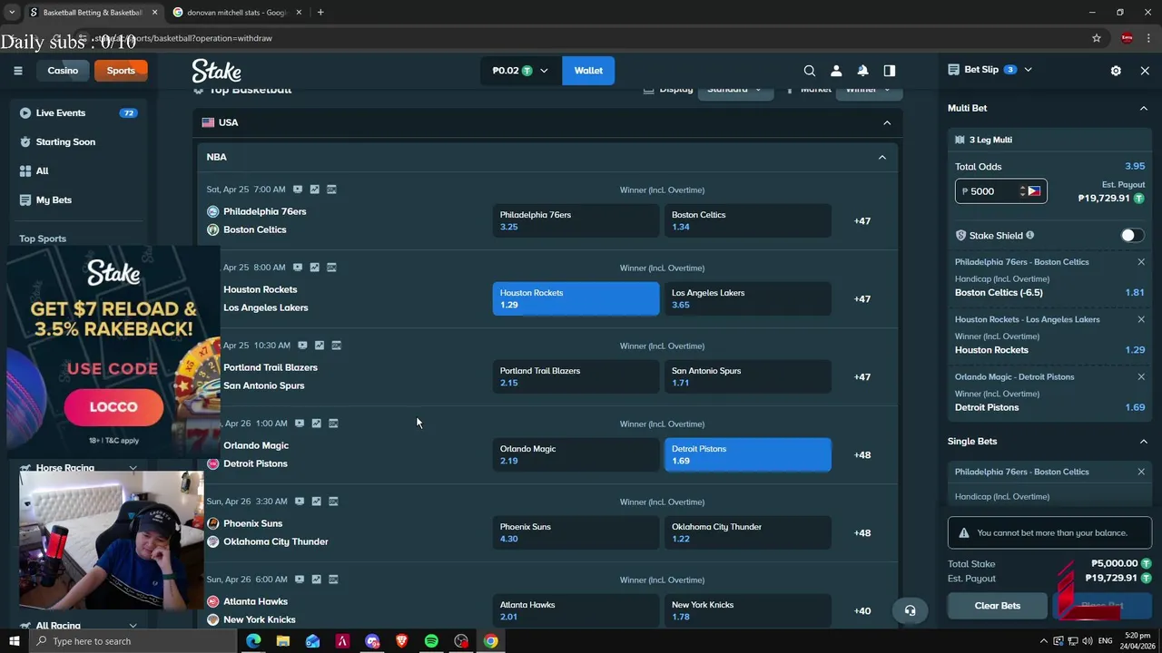This screenshot has height=653, width=1162.
Task: Remove Houston Rockets leg from multi bet
Action: [x=1141, y=319]
